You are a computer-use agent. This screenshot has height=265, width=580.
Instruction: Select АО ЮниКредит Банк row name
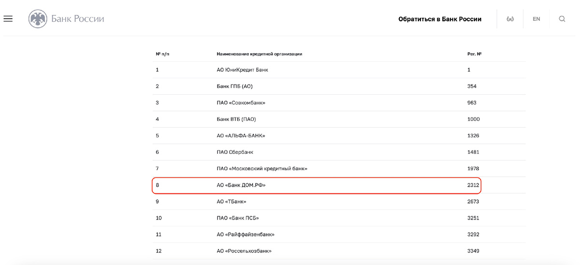[x=242, y=70]
